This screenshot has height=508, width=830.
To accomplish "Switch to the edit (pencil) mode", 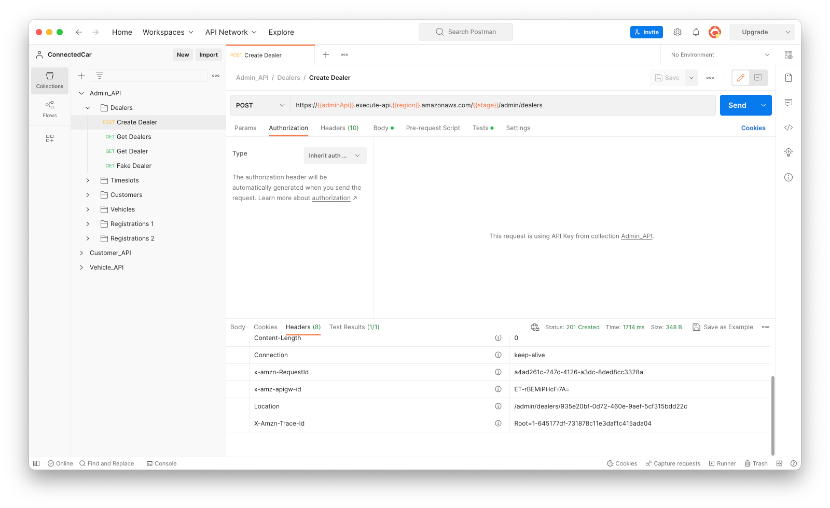I will (741, 78).
